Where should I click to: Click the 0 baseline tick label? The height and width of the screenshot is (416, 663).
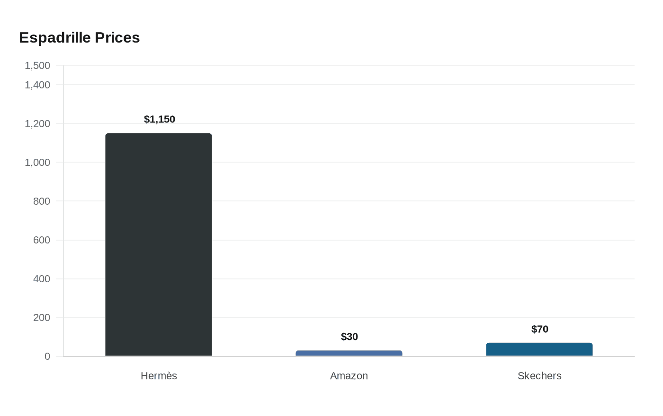[x=47, y=356]
